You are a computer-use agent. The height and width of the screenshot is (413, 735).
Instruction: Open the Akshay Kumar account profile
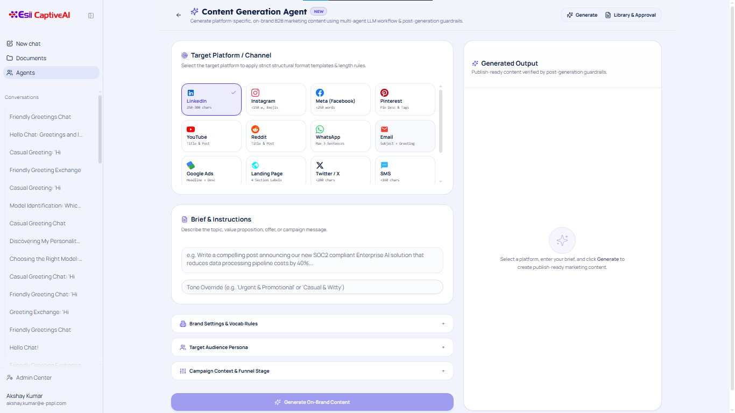coord(36,399)
